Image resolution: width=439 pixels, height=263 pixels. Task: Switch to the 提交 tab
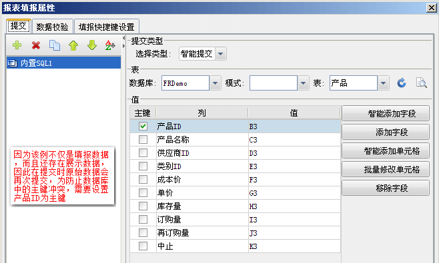tap(19, 26)
